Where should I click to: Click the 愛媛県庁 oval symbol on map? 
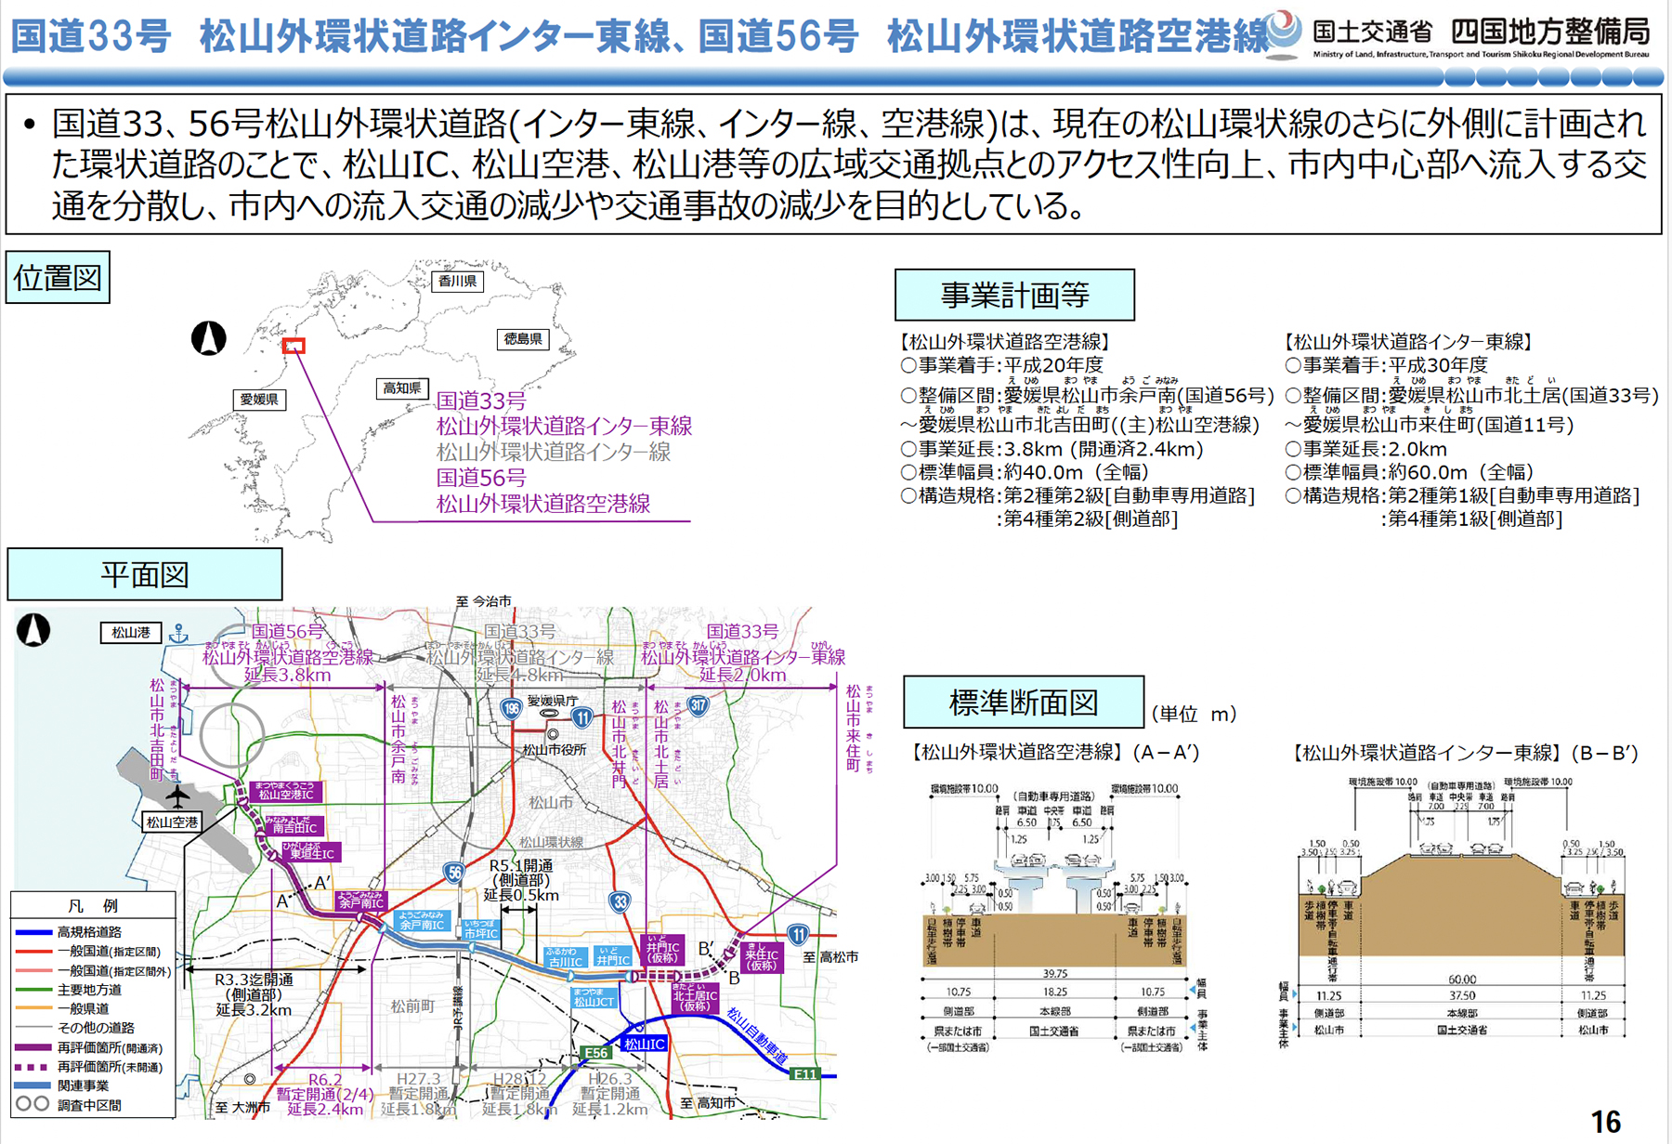pos(550,714)
